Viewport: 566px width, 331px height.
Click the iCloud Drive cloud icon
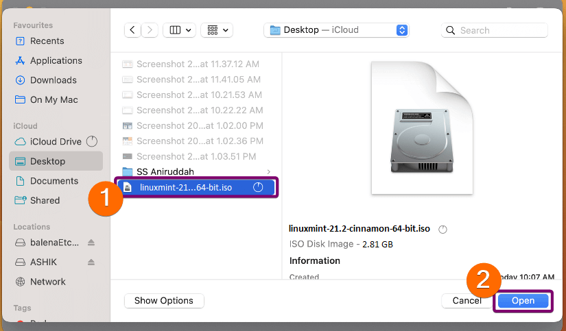click(20, 142)
